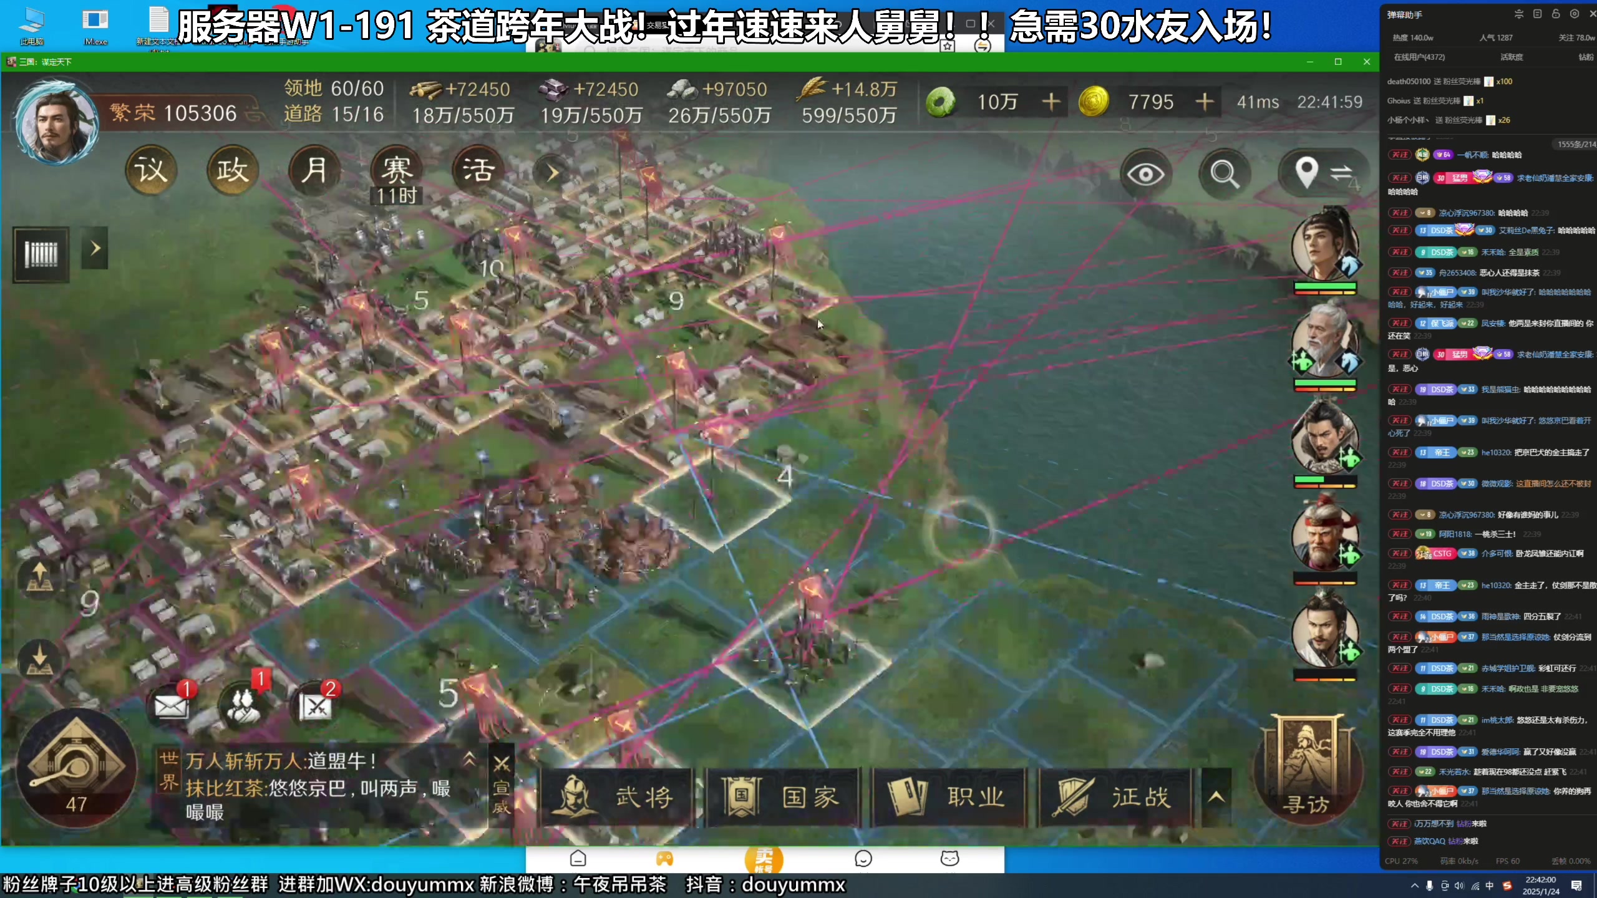This screenshot has height=898, width=1597.
Task: Toggle 中 input method indicator
Action: coord(1490,886)
